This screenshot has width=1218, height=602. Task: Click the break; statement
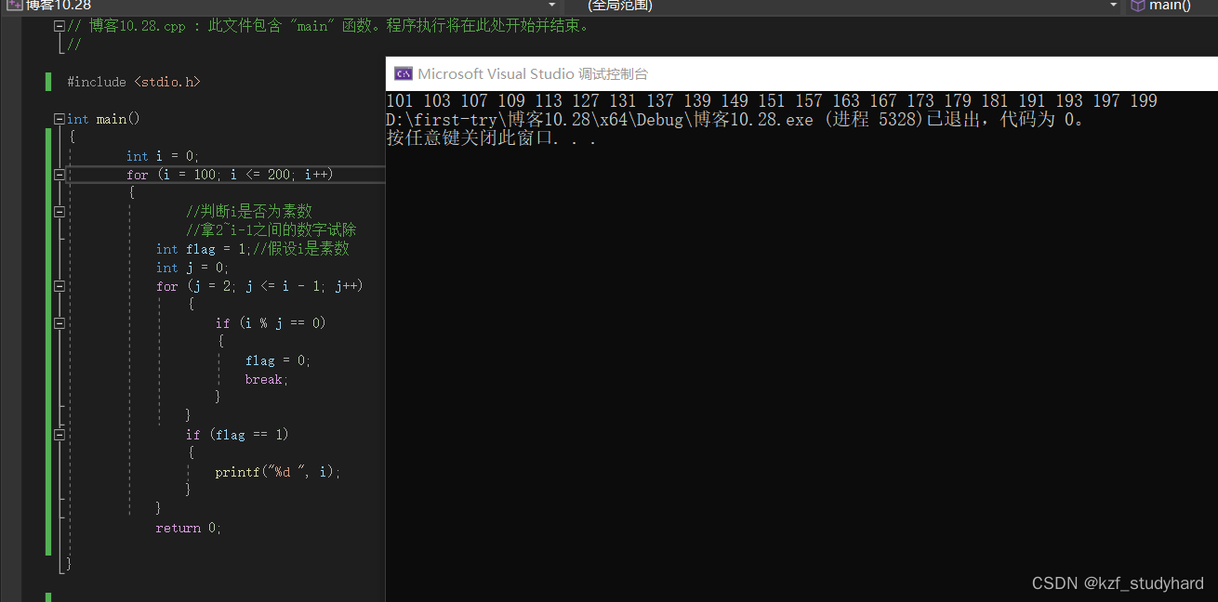pos(267,379)
